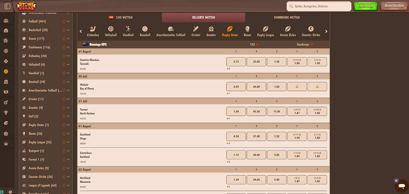Open the Radsport (1) sidebar item
This screenshot has height=194, width=409.
(36, 151)
